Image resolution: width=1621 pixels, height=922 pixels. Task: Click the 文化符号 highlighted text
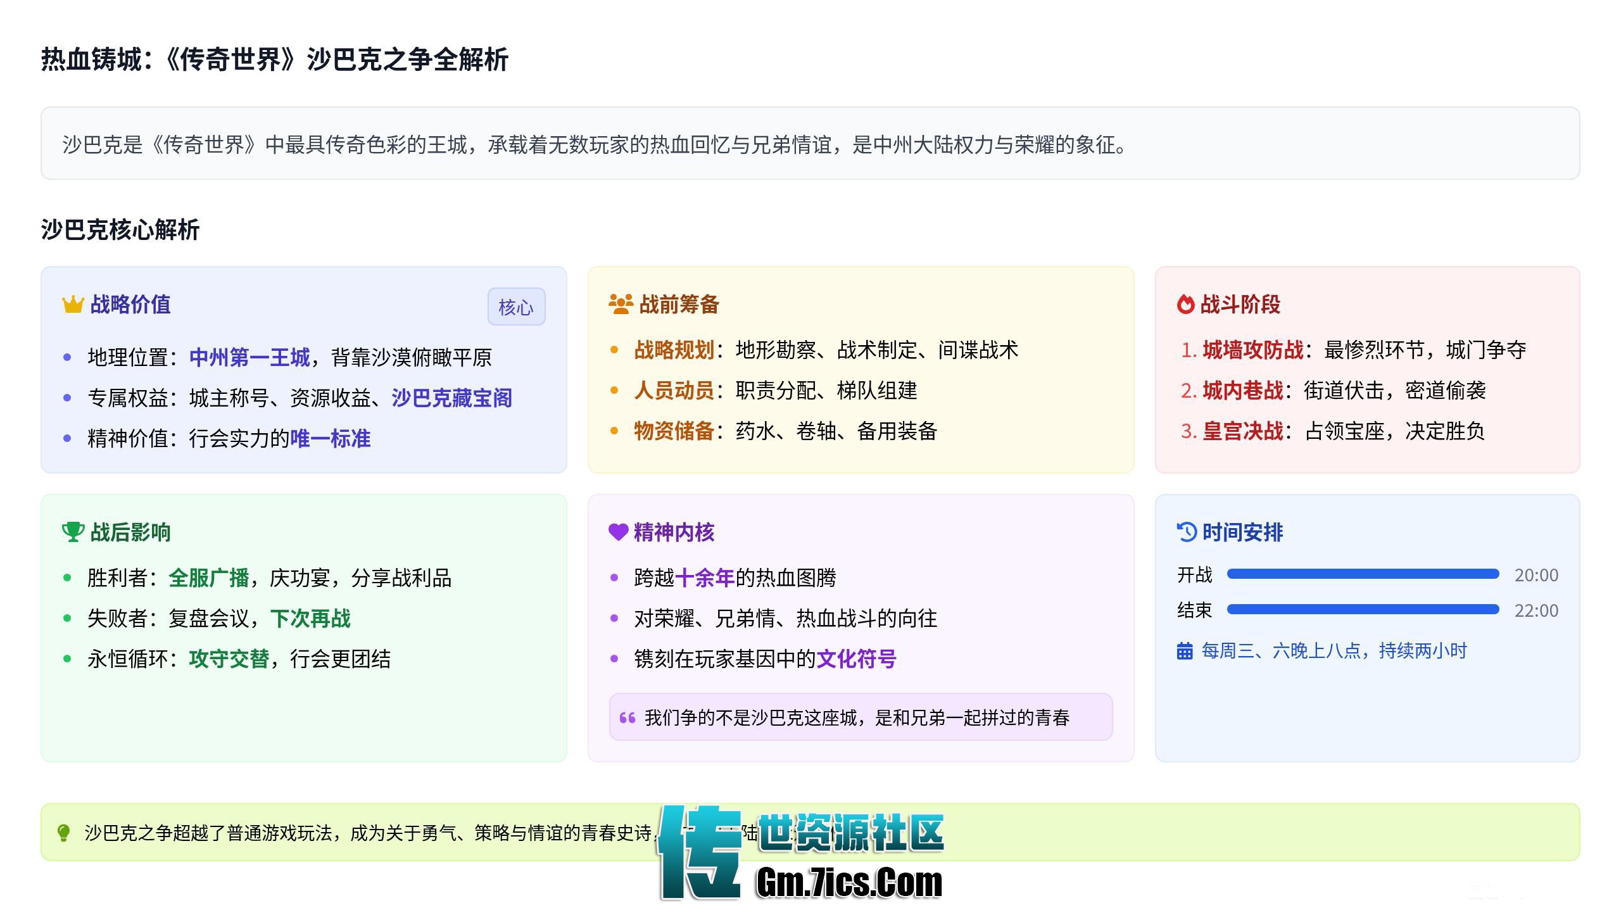tap(856, 659)
